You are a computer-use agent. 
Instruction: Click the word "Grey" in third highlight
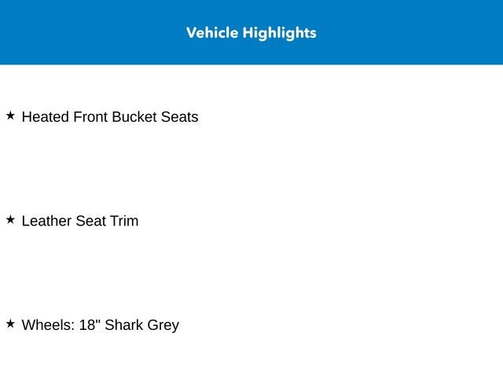point(163,325)
